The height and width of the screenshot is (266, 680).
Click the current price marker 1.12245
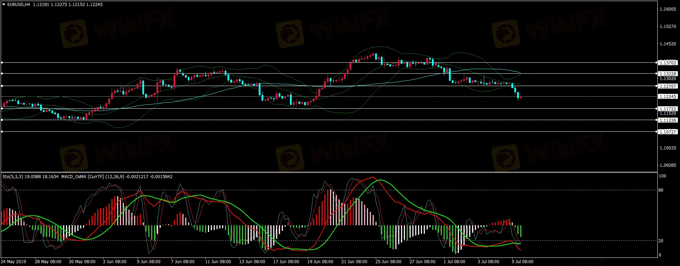pyautogui.click(x=667, y=96)
